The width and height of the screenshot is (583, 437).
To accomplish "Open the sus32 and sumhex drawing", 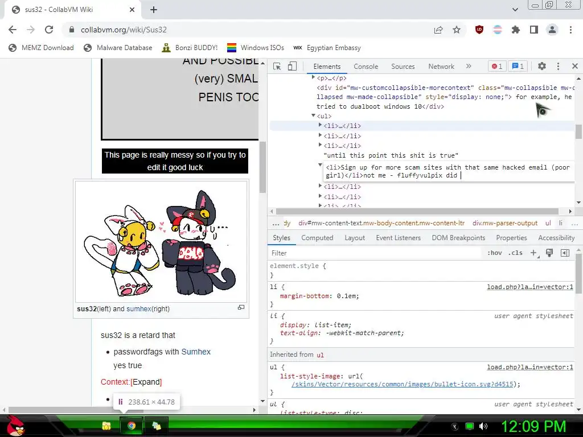I will (161, 241).
